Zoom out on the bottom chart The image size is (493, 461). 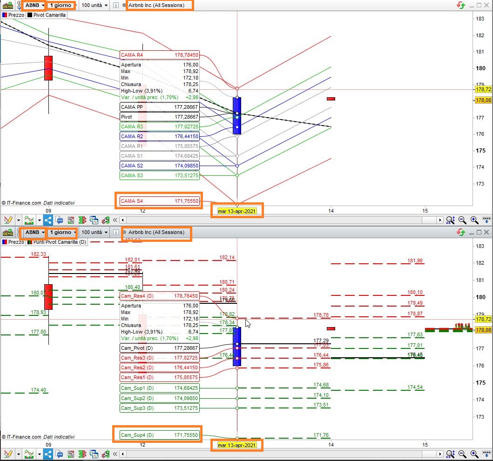coord(462,454)
